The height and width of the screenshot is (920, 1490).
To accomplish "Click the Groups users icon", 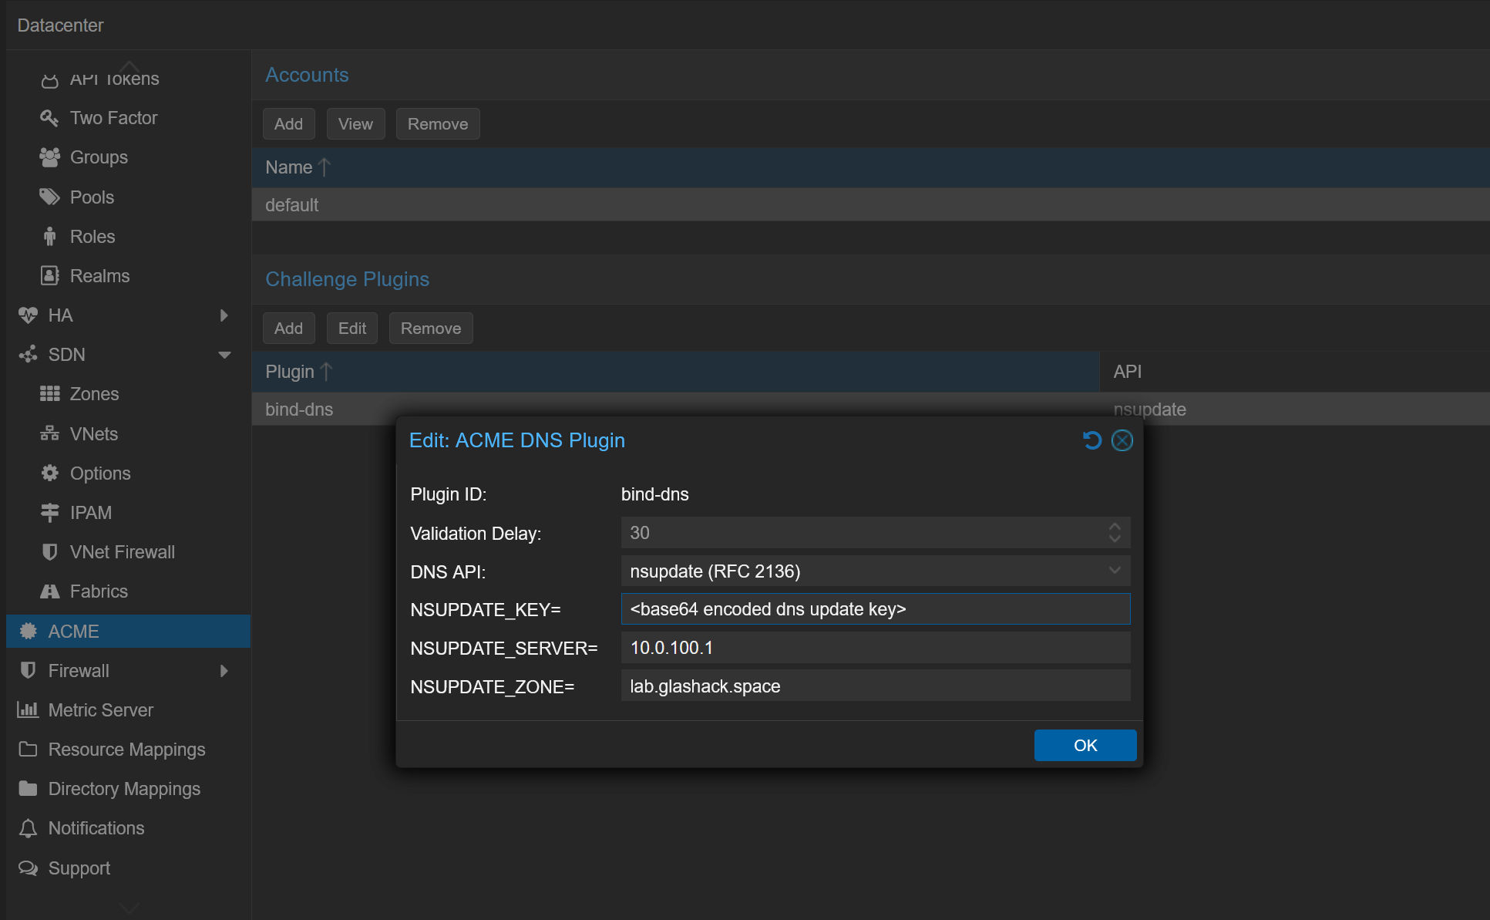I will (49, 157).
